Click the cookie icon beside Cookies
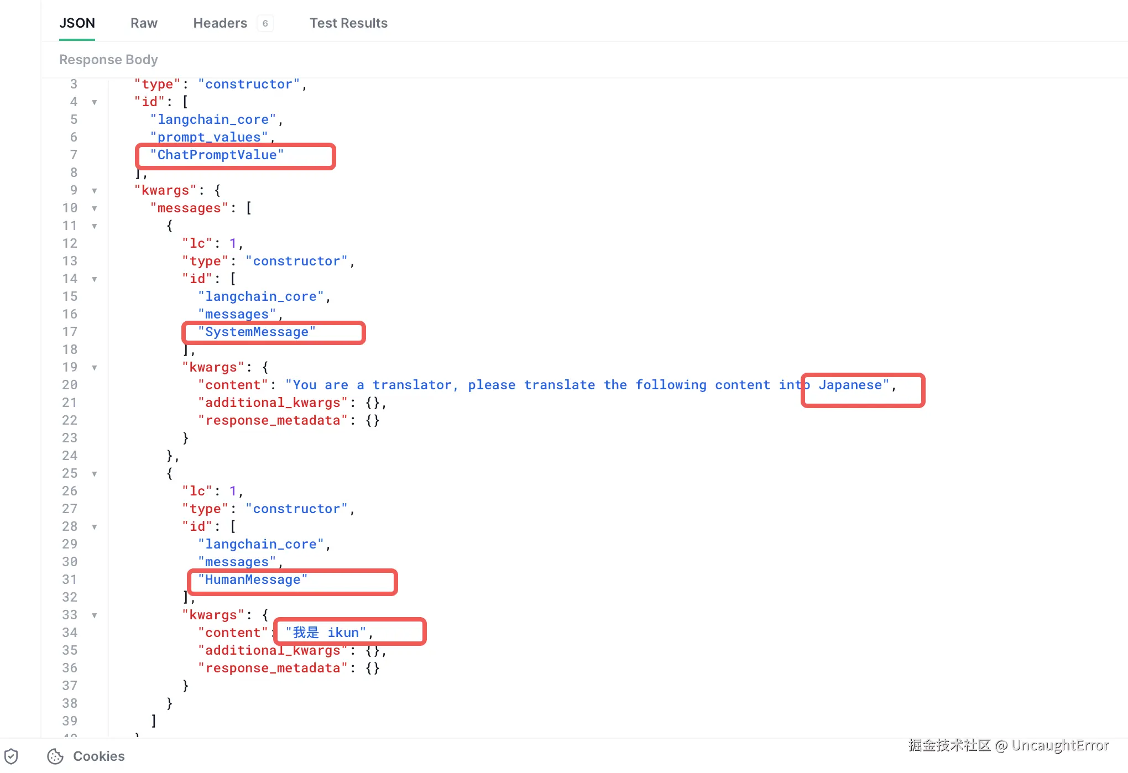Screen dimensions: 1128x773 click(55, 756)
